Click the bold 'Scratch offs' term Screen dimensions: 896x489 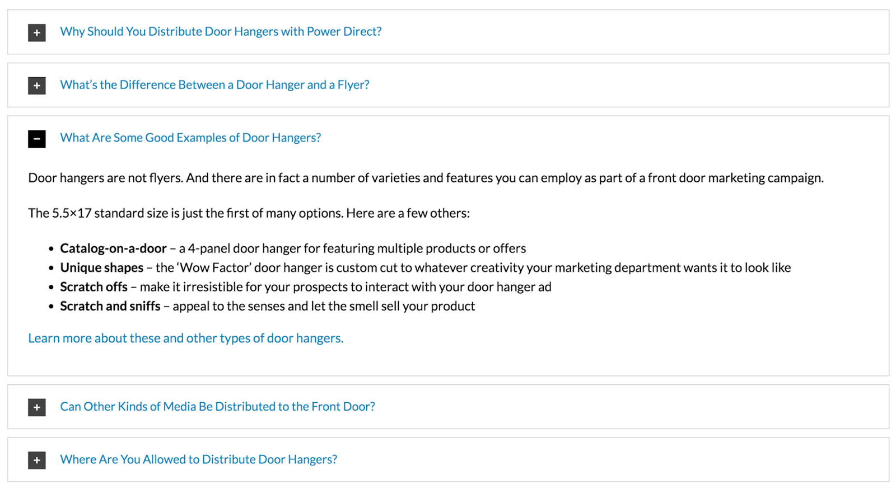[x=94, y=287]
